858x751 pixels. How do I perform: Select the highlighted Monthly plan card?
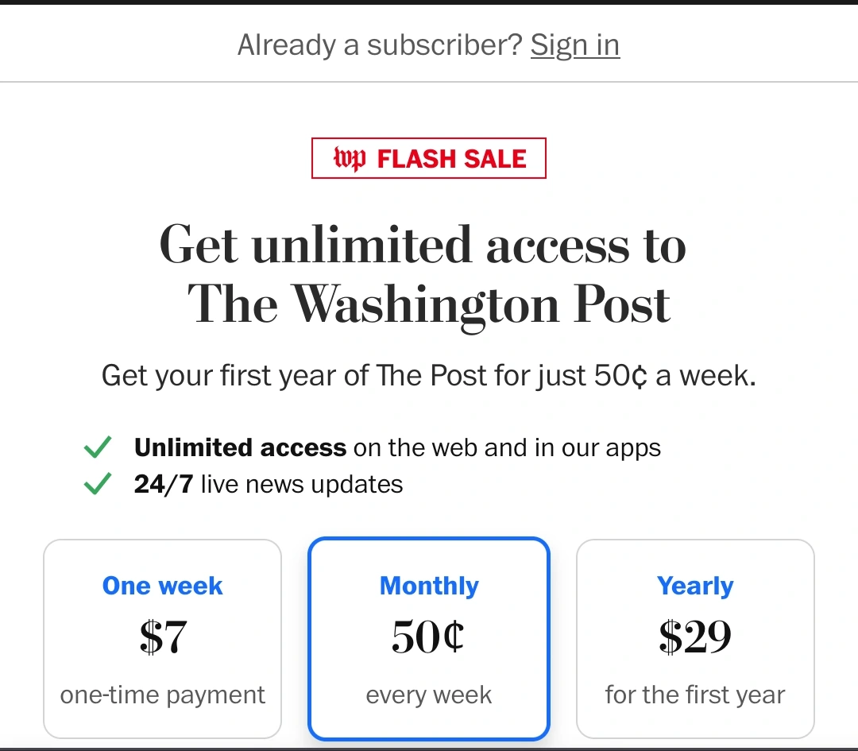pos(429,638)
